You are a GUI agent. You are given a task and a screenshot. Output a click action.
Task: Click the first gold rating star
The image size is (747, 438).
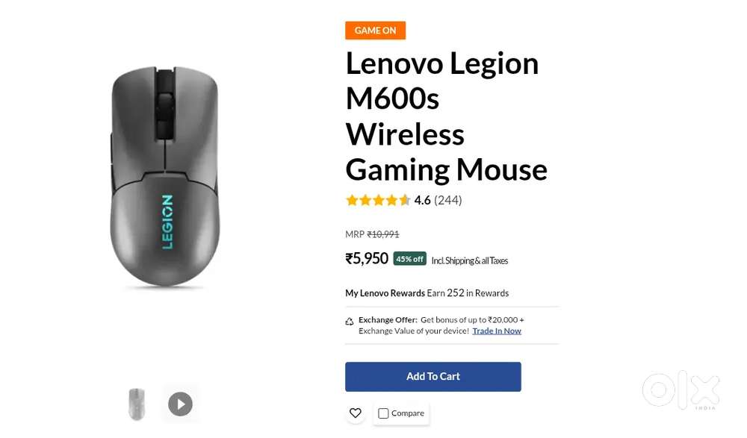[351, 200]
